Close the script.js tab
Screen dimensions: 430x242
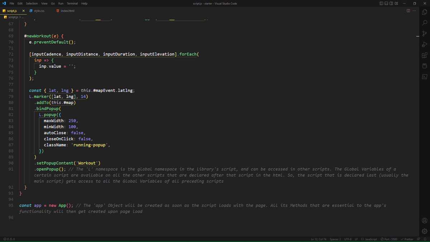23,11
